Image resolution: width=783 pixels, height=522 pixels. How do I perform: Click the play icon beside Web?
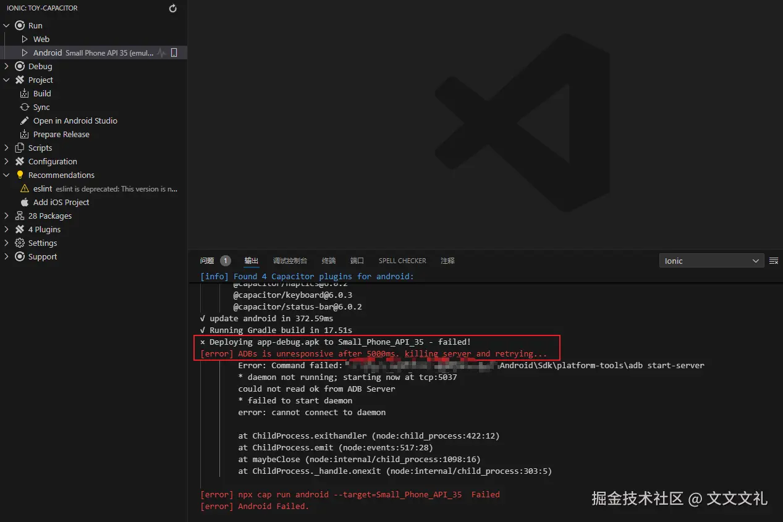pyautogui.click(x=25, y=39)
